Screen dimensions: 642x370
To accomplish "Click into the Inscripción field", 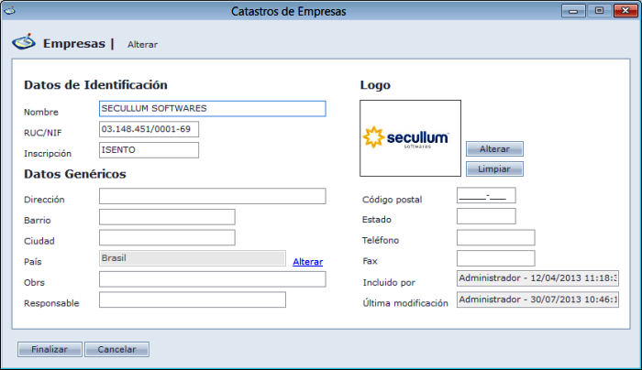I will 149,150.
